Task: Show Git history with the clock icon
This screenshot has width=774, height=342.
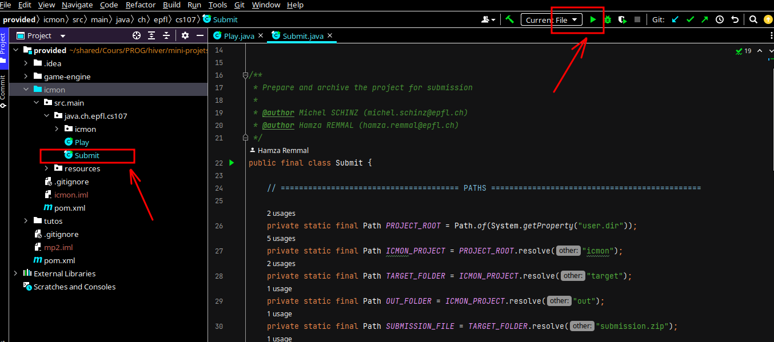Action: 720,19
